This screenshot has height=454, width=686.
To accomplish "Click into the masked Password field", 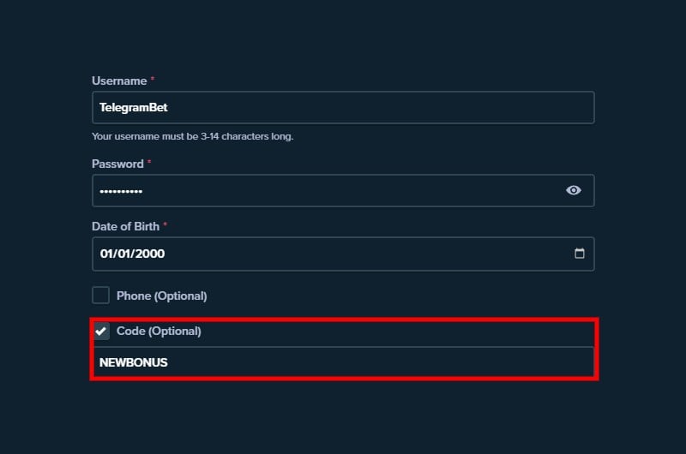I will click(343, 190).
